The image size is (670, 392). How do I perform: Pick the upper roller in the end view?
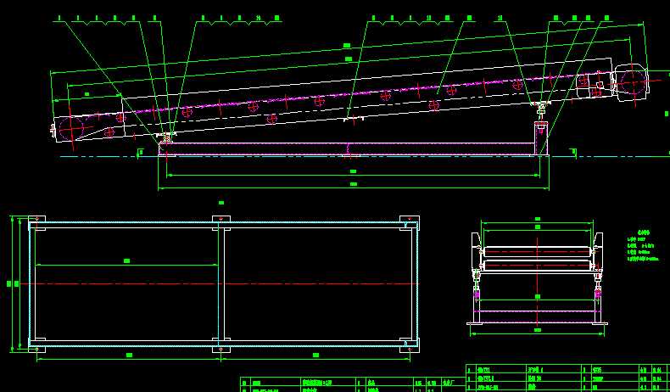[537, 251]
